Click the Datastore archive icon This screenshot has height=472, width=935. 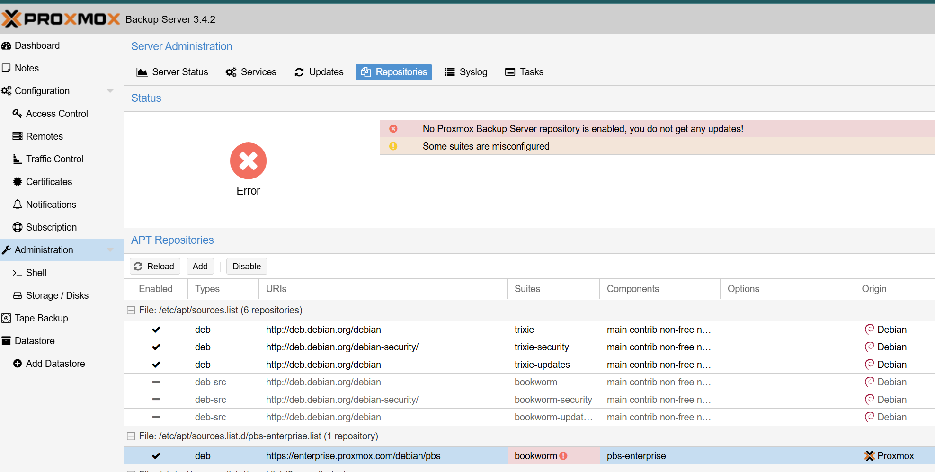point(6,341)
